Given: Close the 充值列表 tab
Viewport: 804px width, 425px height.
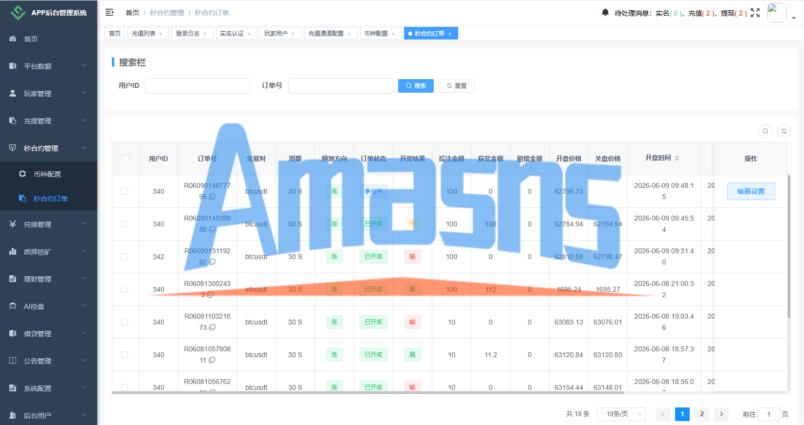Looking at the screenshot, I should (x=161, y=34).
